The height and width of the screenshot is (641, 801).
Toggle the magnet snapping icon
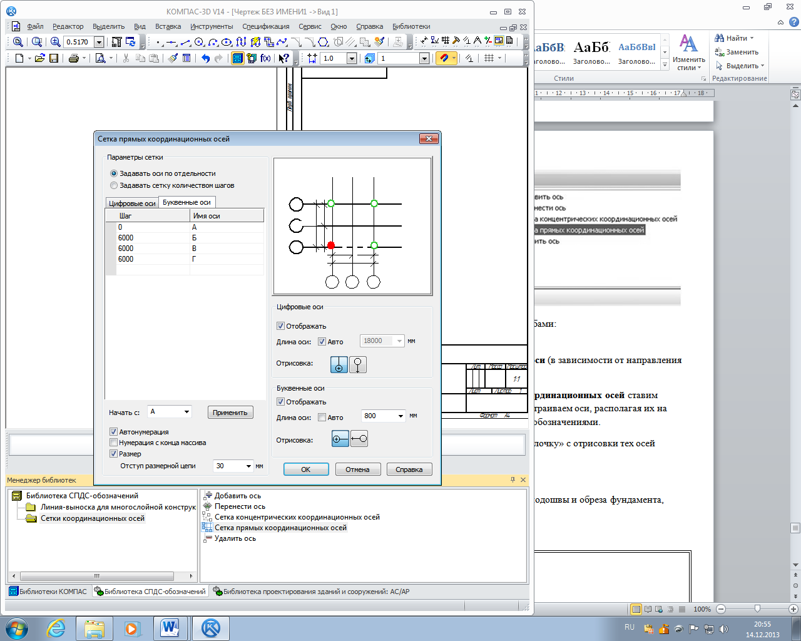444,58
